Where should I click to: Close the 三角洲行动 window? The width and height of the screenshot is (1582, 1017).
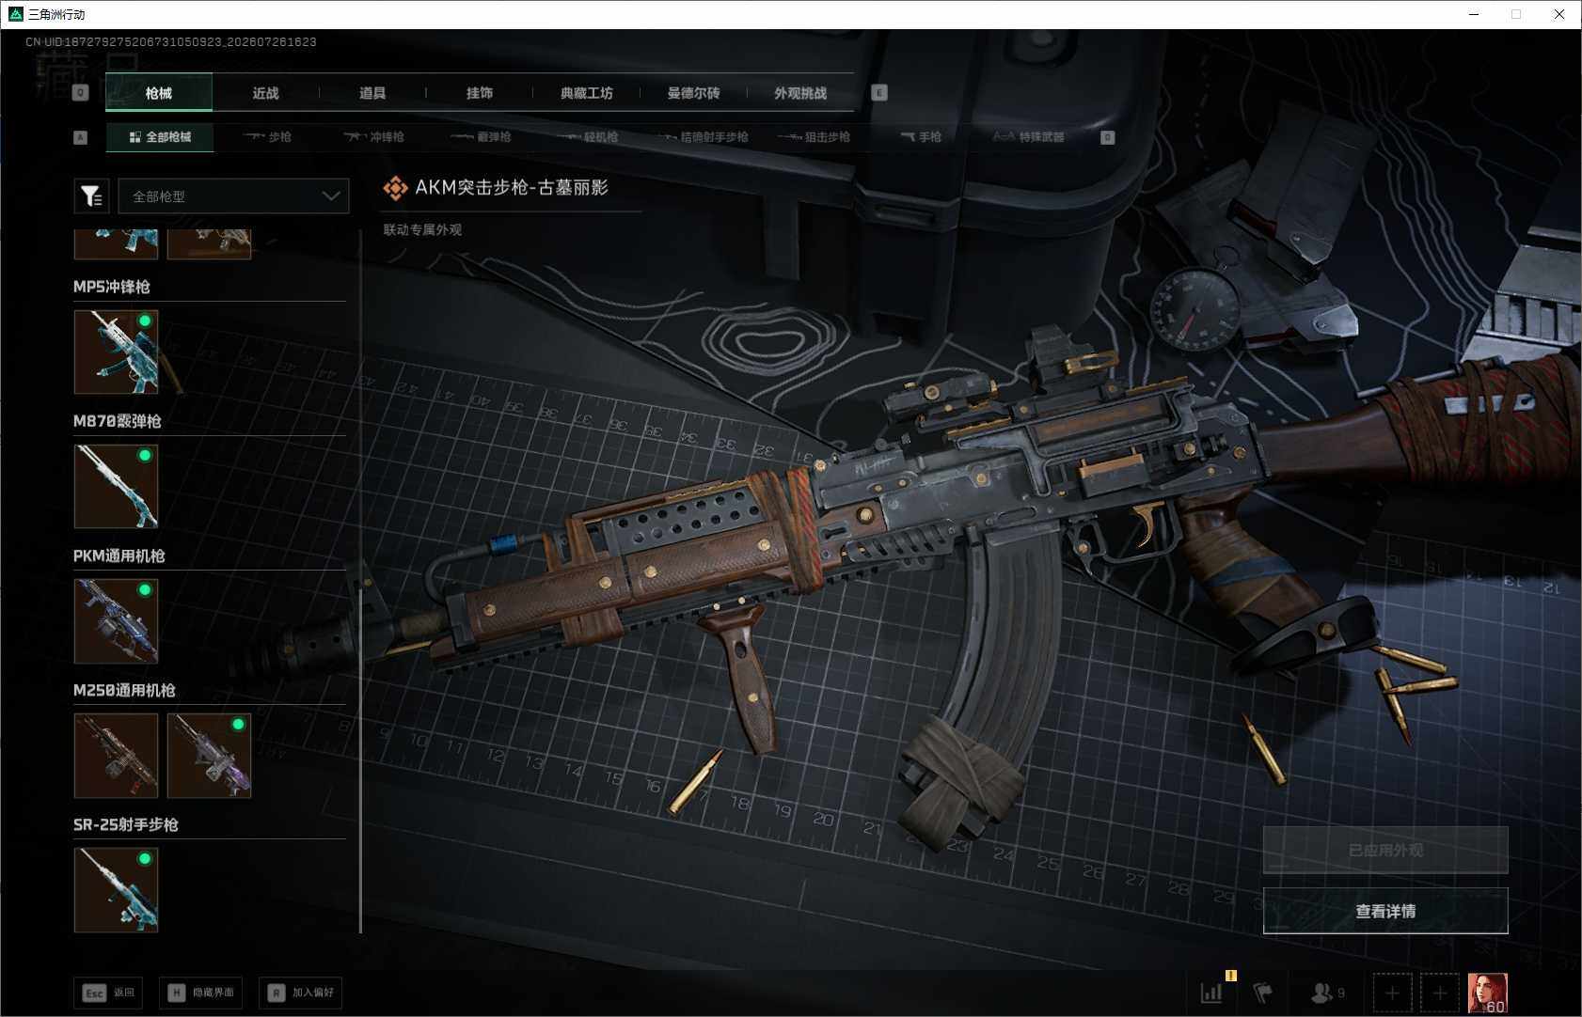coord(1559,14)
